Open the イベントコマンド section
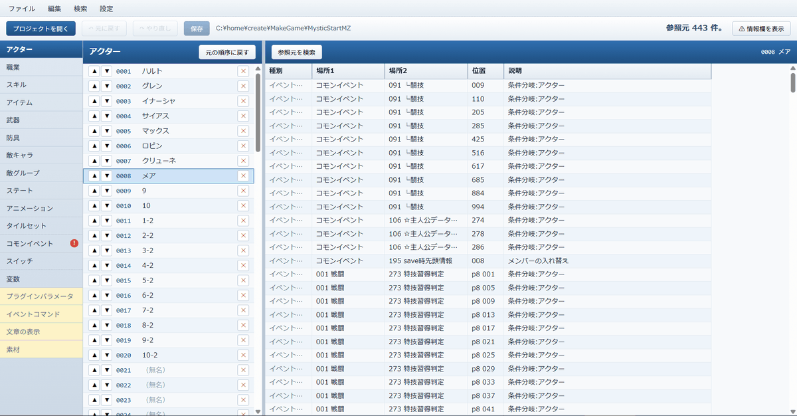797x416 pixels. click(x=41, y=314)
